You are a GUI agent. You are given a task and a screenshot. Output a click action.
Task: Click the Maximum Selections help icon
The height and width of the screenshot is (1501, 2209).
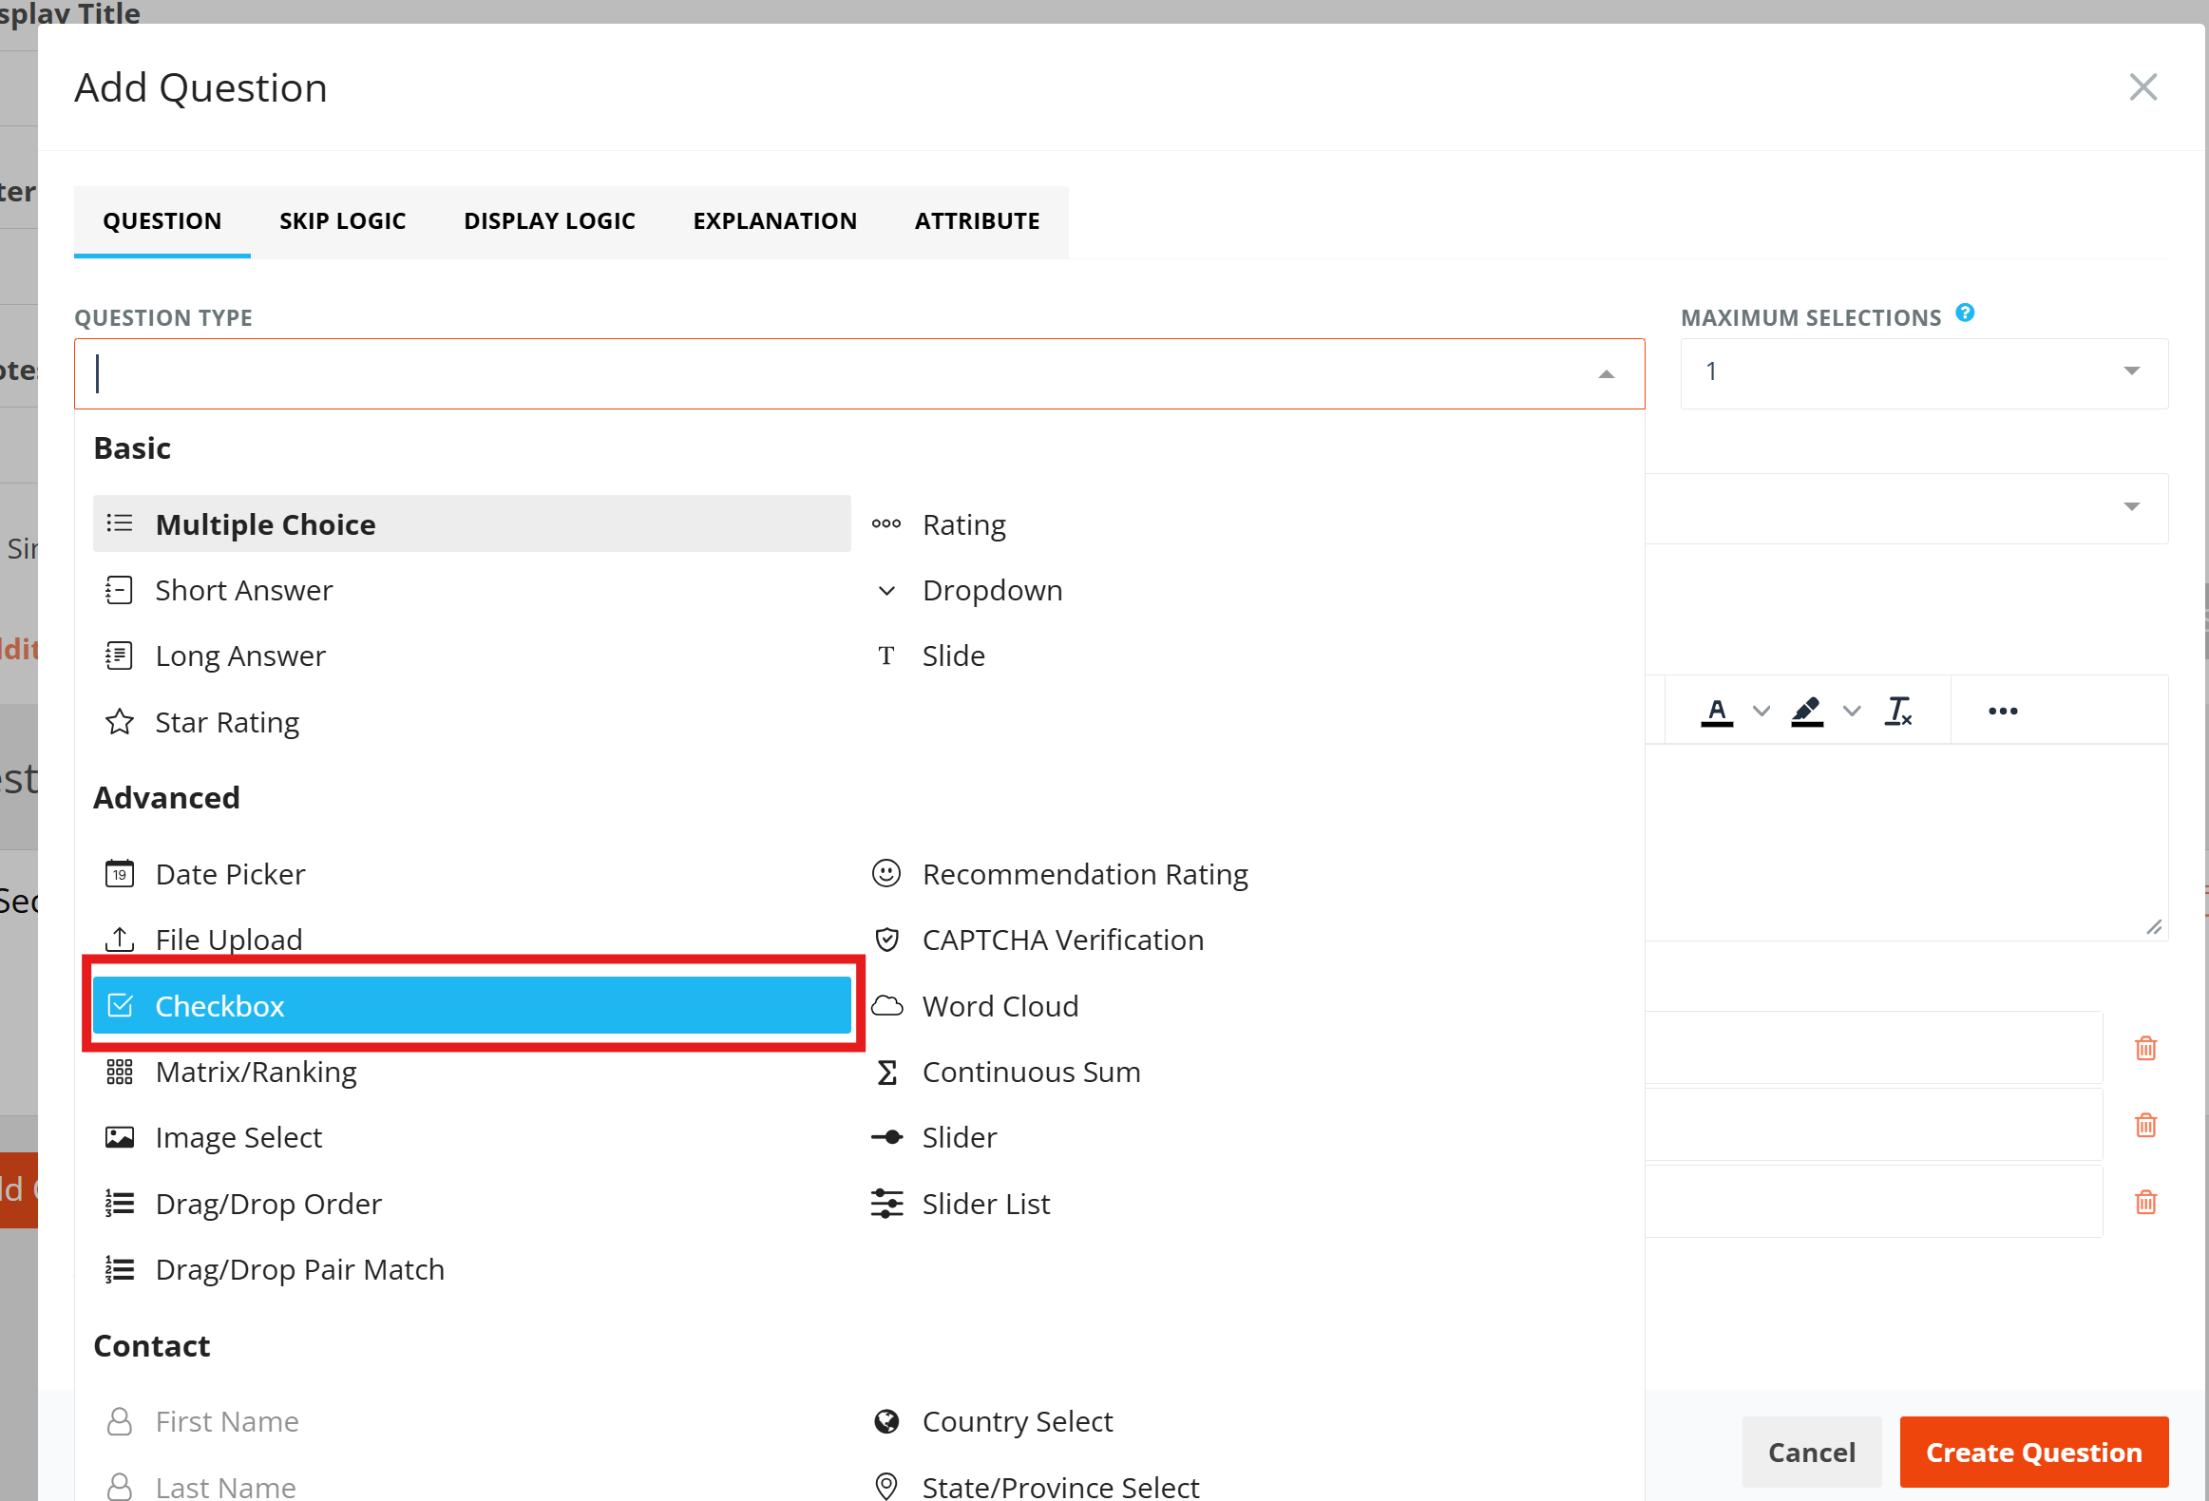click(x=1965, y=313)
